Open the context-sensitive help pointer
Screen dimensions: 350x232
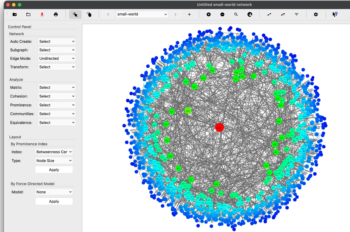point(335,14)
